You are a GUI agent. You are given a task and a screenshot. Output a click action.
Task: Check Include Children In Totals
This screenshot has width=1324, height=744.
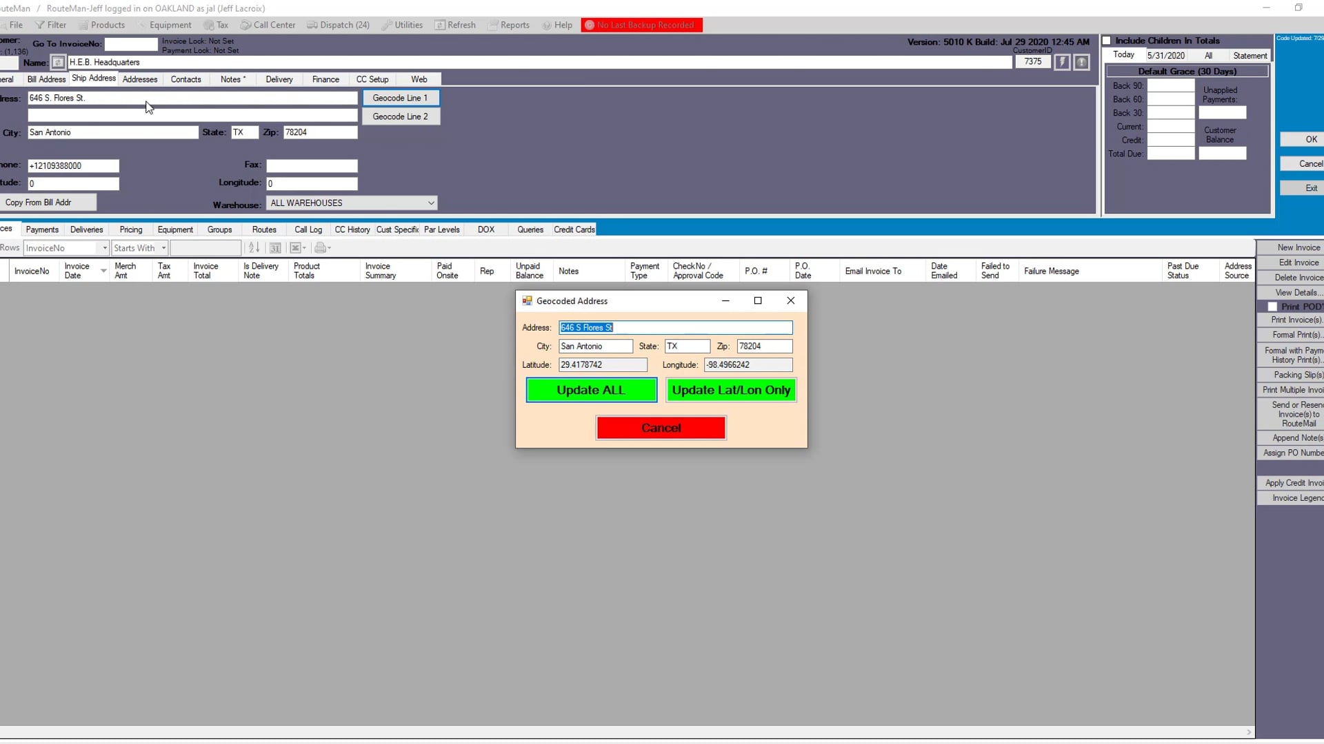click(x=1107, y=41)
